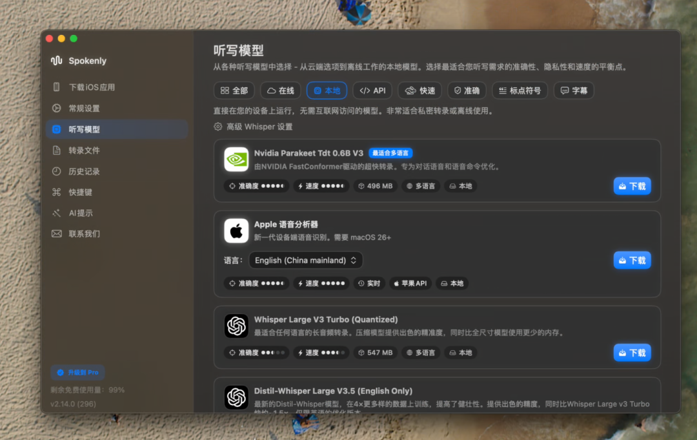Filter models by API tab

pos(372,90)
